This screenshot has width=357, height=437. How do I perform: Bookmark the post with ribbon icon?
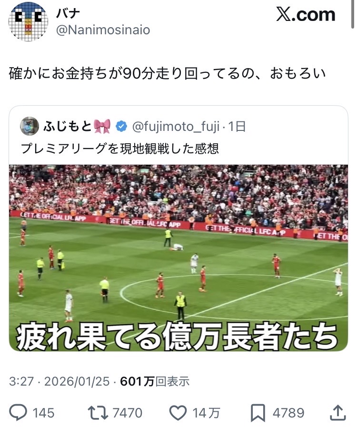(258, 413)
